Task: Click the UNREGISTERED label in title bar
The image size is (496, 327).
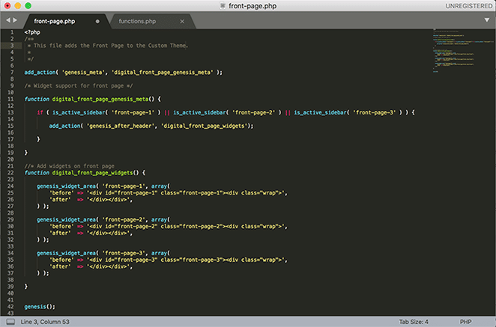Action: [468, 6]
